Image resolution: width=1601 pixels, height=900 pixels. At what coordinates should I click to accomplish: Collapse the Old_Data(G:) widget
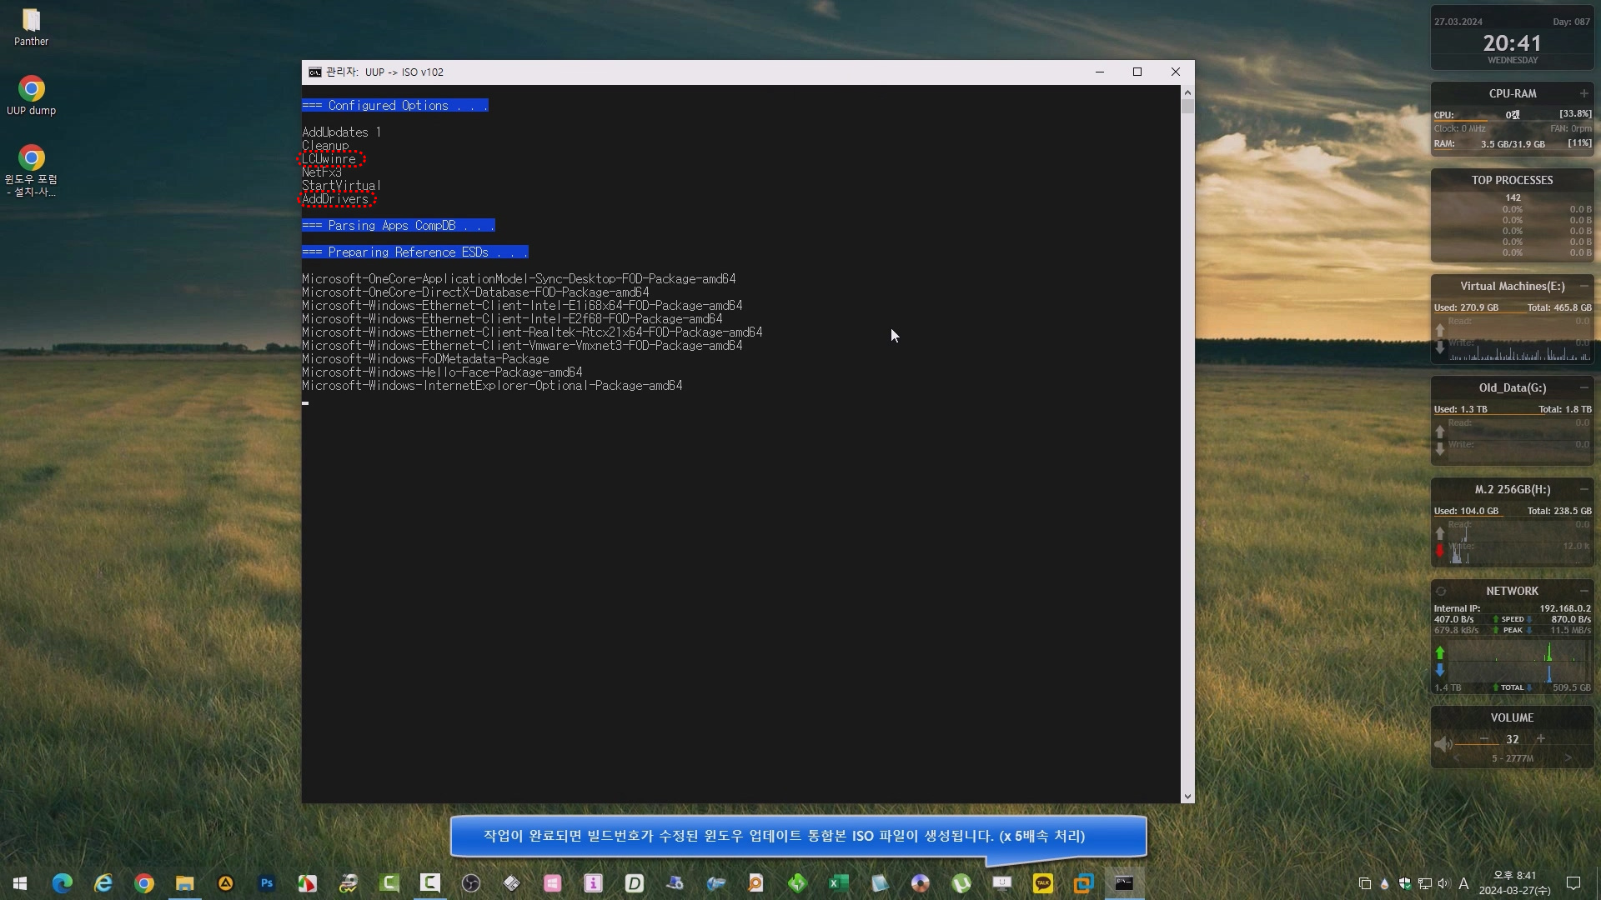[1583, 387]
